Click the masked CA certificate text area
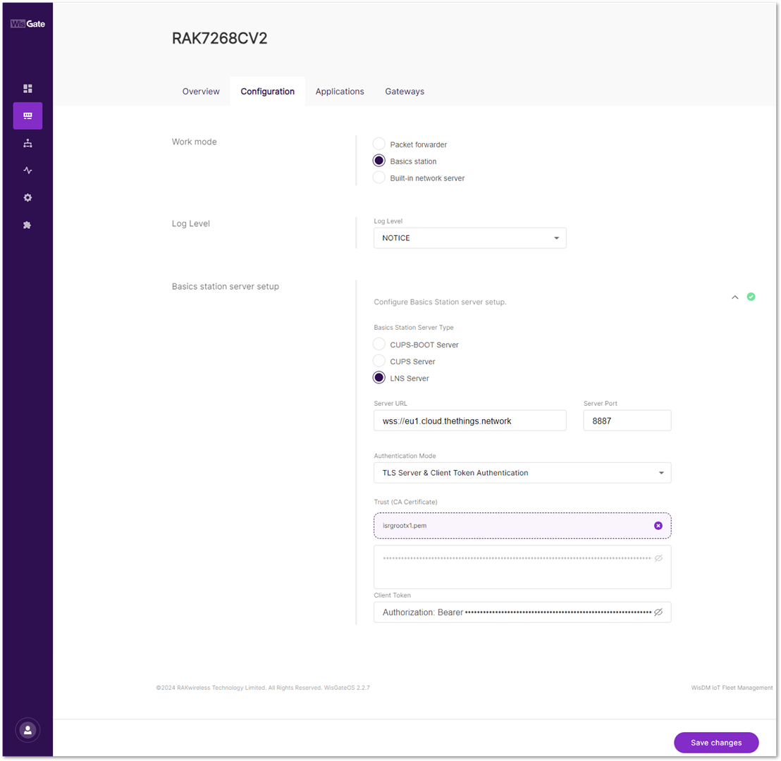This screenshot has width=781, height=761. (x=522, y=567)
